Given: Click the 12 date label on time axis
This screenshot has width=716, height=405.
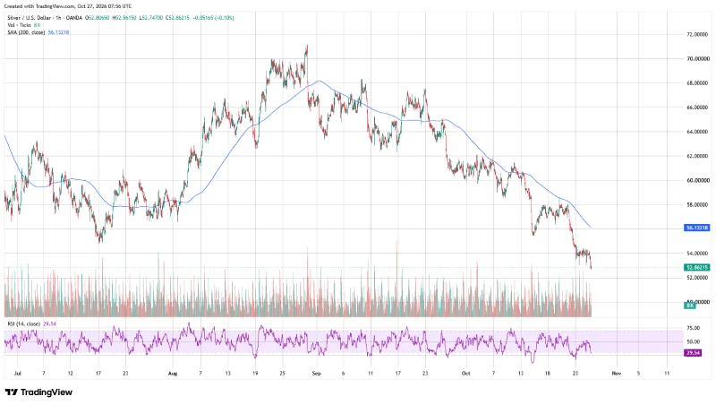Looking at the screenshot, I should click(x=70, y=374).
